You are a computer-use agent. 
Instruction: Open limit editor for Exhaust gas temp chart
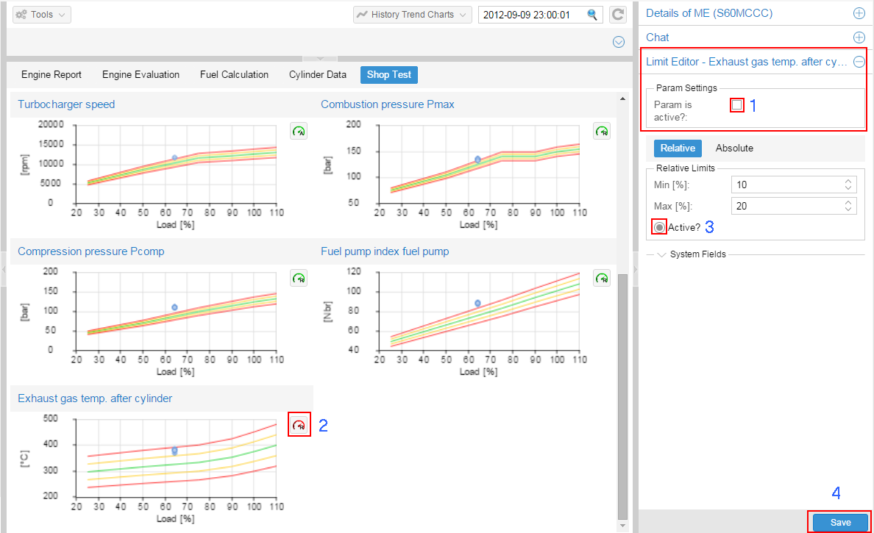click(299, 425)
